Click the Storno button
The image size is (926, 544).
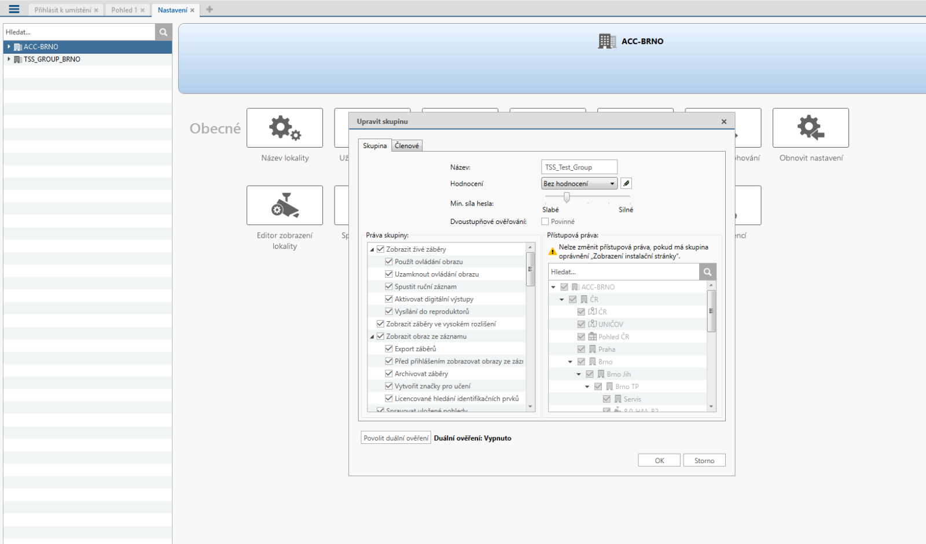(704, 461)
